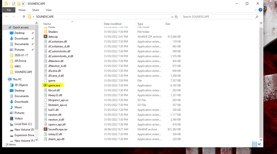Click the New folder quick access toolbar icon
This screenshot has width=277, height=154.
(x=19, y=4)
